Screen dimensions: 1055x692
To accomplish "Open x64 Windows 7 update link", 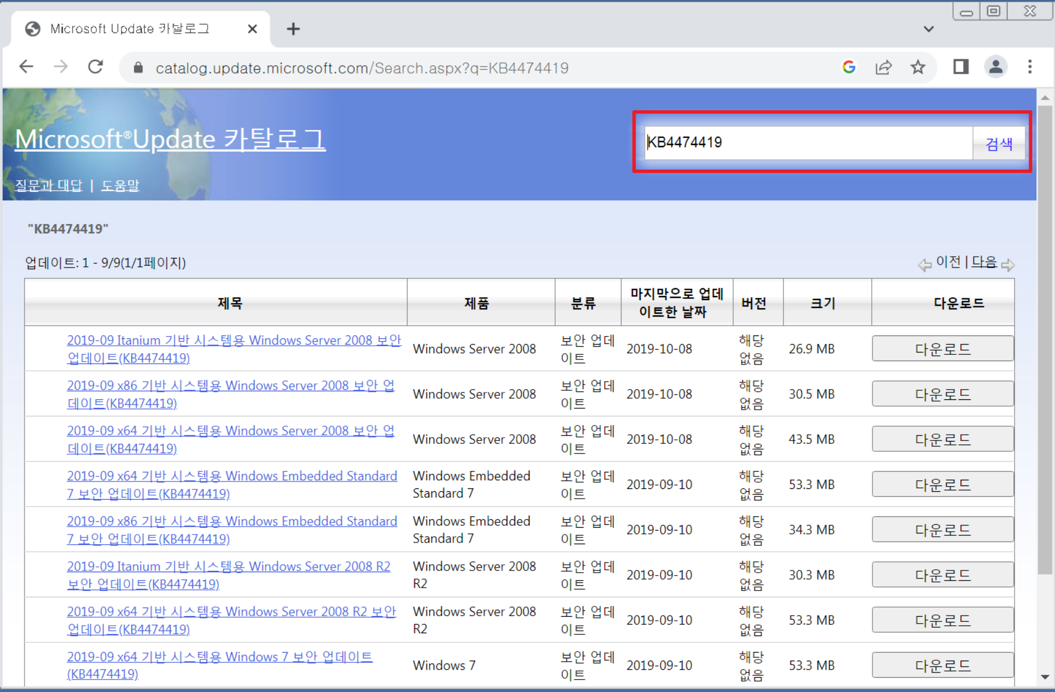I will pos(220,665).
